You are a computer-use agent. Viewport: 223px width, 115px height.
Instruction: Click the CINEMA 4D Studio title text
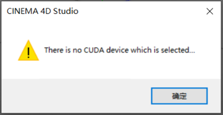(x=43, y=11)
